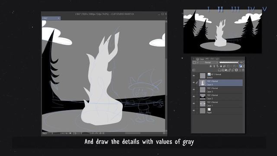Click the layer opacity stepper arrows
The width and height of the screenshot is (277, 156).
[x=244, y=62]
